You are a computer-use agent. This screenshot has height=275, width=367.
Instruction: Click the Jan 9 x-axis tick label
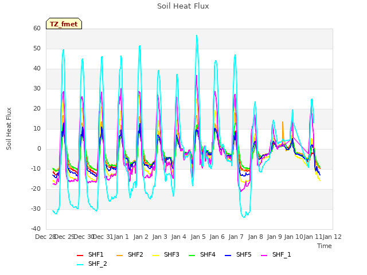pos(275,237)
